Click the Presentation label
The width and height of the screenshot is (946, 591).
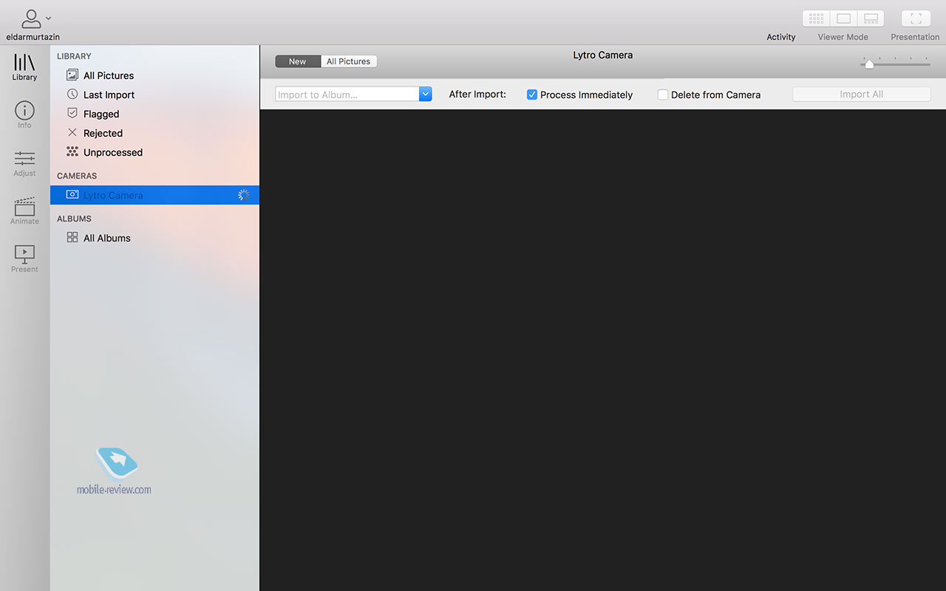pos(915,37)
